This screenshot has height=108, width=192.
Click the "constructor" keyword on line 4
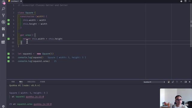(27, 16)
